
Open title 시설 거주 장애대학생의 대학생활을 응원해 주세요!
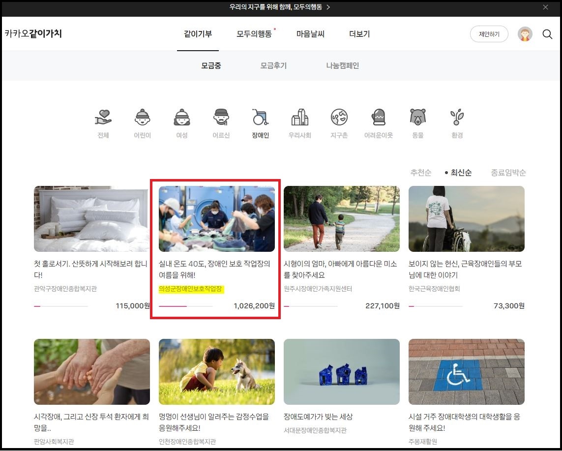click(x=465, y=422)
